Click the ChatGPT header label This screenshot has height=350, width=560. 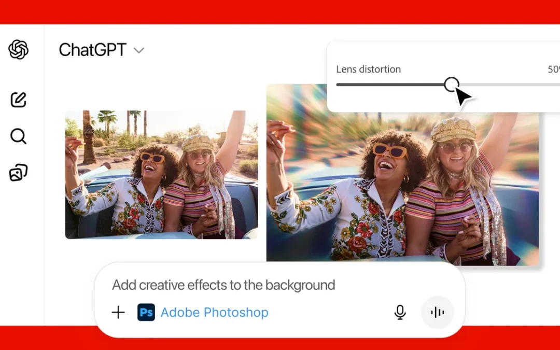[x=93, y=50]
